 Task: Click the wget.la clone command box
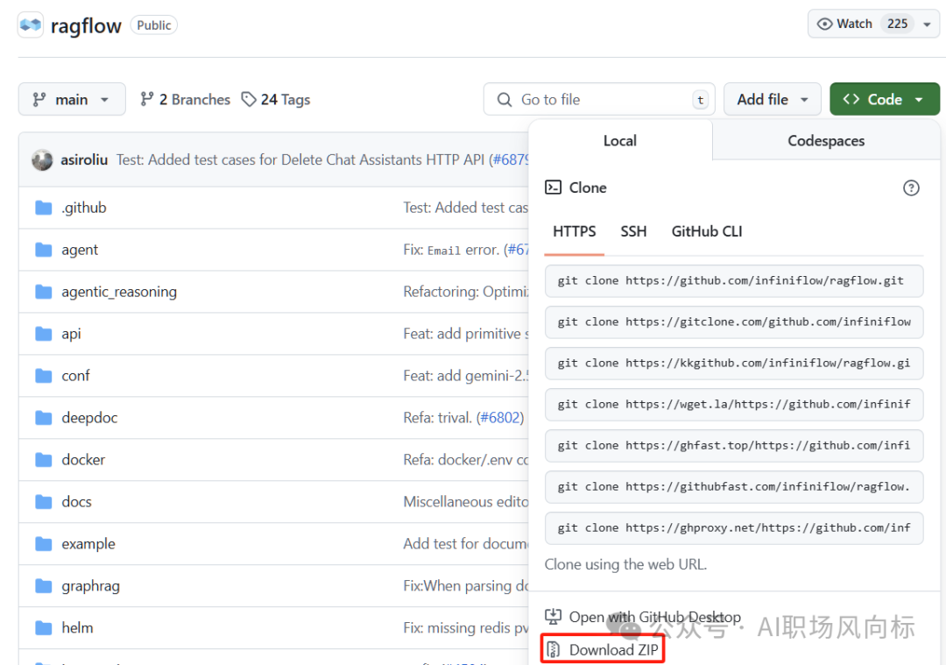[x=734, y=404]
